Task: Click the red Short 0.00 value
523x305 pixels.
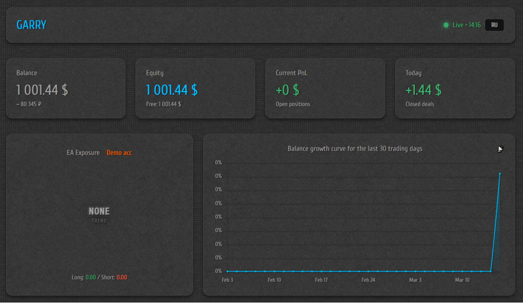Action: [122, 278]
